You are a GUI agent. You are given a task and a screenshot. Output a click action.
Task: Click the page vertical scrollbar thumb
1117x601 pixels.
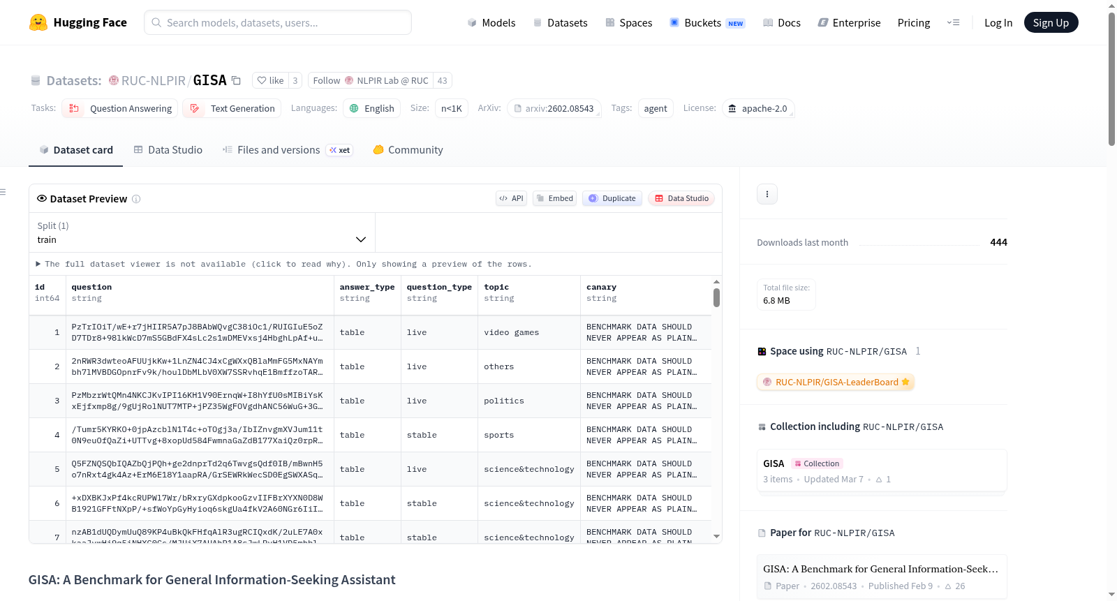1111,78
